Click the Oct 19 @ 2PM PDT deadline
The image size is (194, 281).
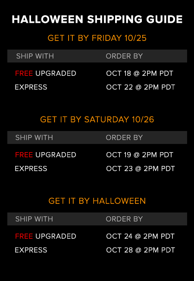click(x=140, y=155)
